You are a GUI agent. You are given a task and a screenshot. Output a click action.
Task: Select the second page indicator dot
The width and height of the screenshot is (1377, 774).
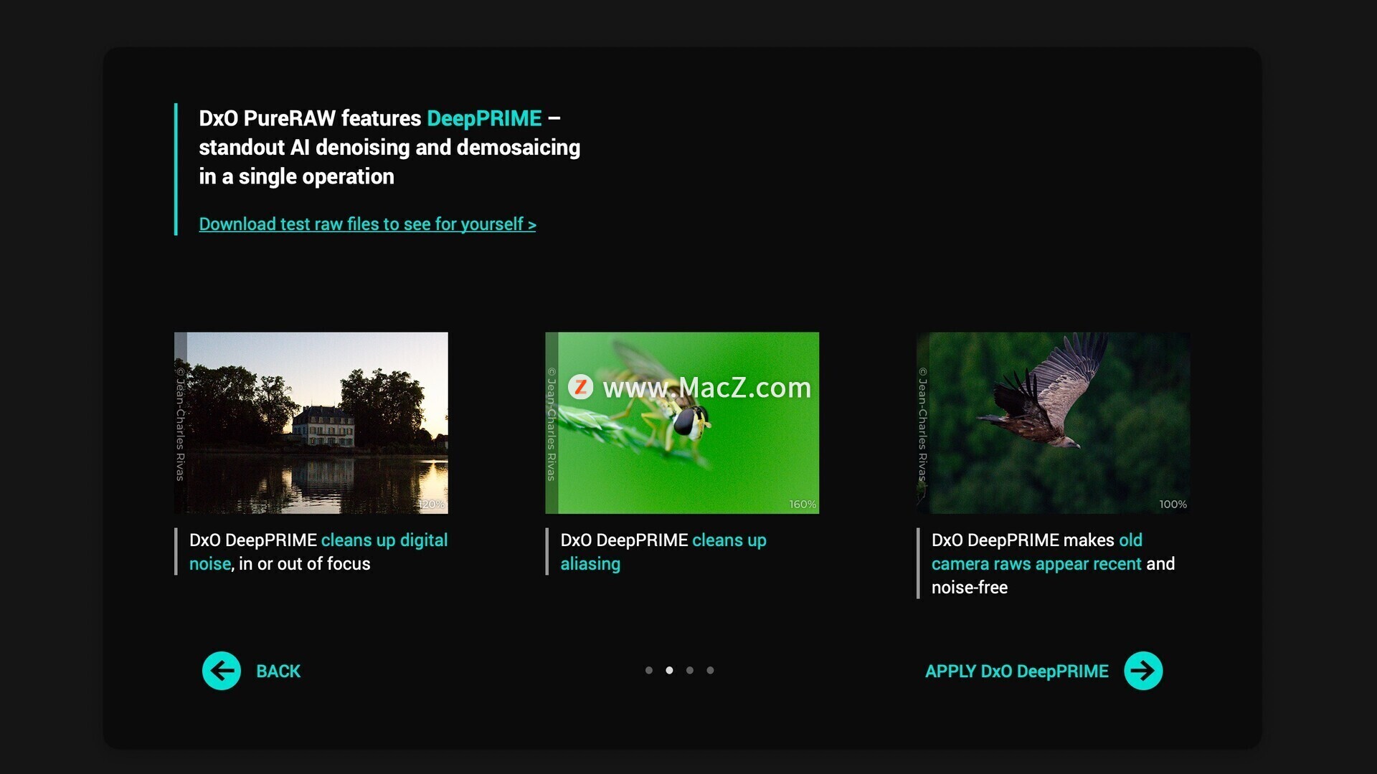click(669, 670)
